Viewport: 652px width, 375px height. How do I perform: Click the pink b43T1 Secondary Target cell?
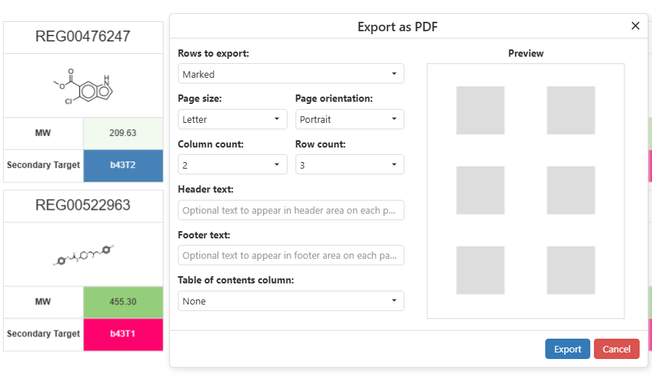point(123,334)
